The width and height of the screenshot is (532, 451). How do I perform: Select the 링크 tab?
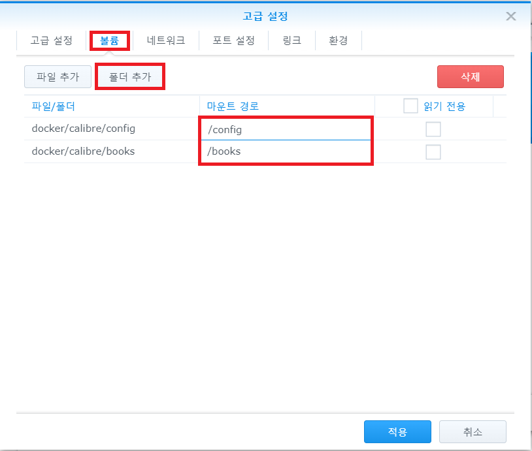tap(291, 40)
